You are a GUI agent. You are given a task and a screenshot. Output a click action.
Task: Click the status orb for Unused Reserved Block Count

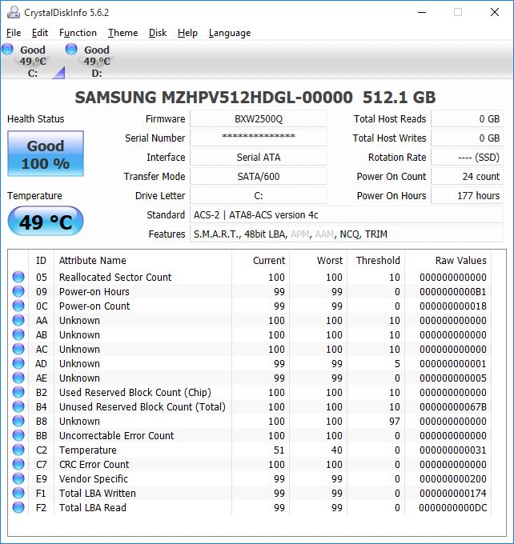coord(18,406)
